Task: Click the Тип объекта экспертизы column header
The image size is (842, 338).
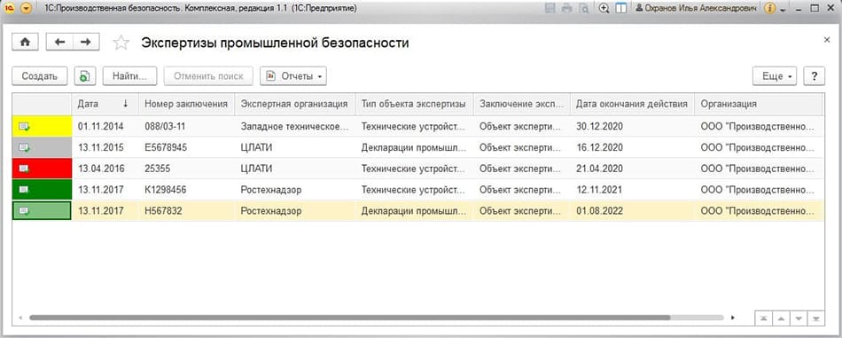Action: (x=414, y=104)
